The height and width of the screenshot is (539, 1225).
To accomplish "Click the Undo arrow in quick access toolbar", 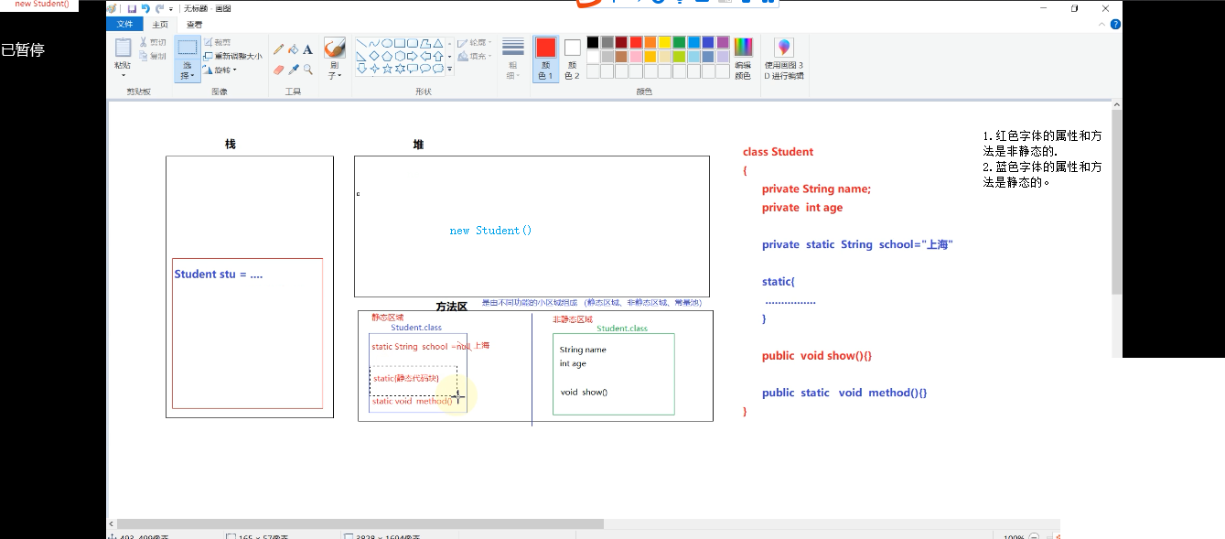I will tap(145, 8).
